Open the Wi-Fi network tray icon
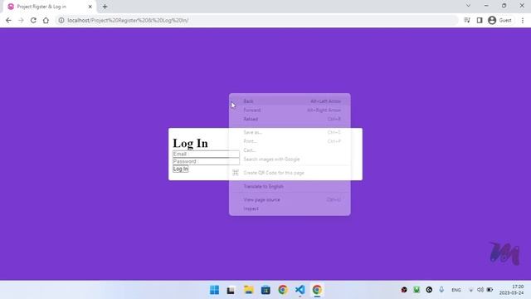 (470, 290)
